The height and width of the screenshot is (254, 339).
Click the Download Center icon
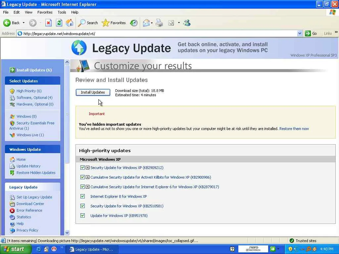tap(12, 204)
